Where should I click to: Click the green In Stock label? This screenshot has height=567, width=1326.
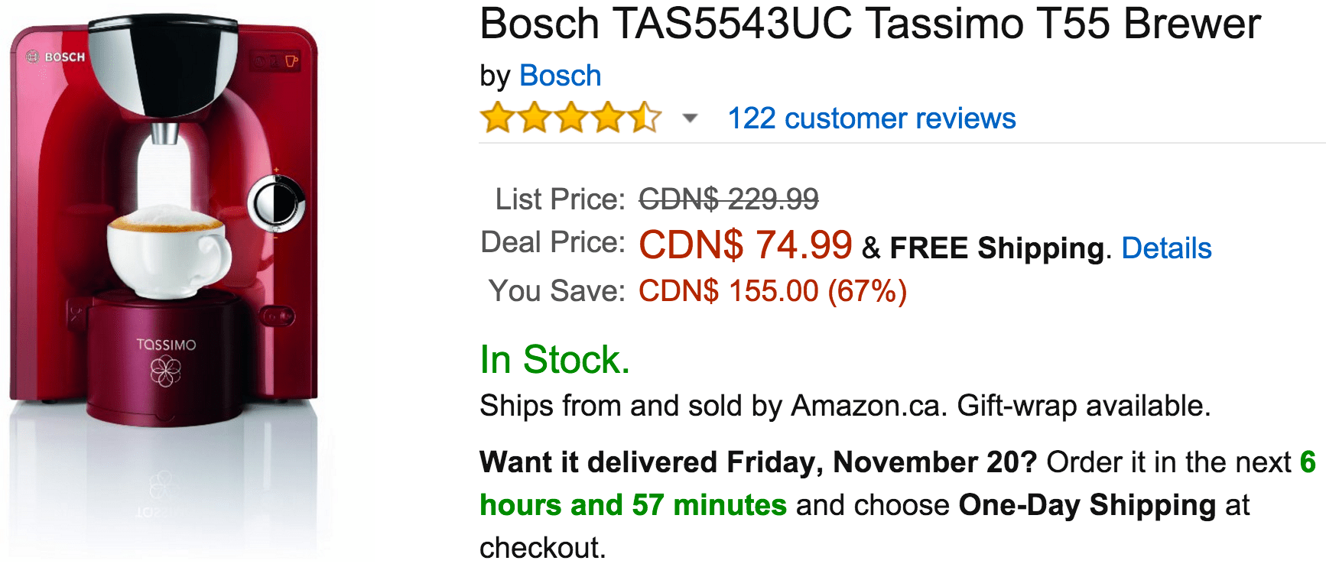pos(554,359)
